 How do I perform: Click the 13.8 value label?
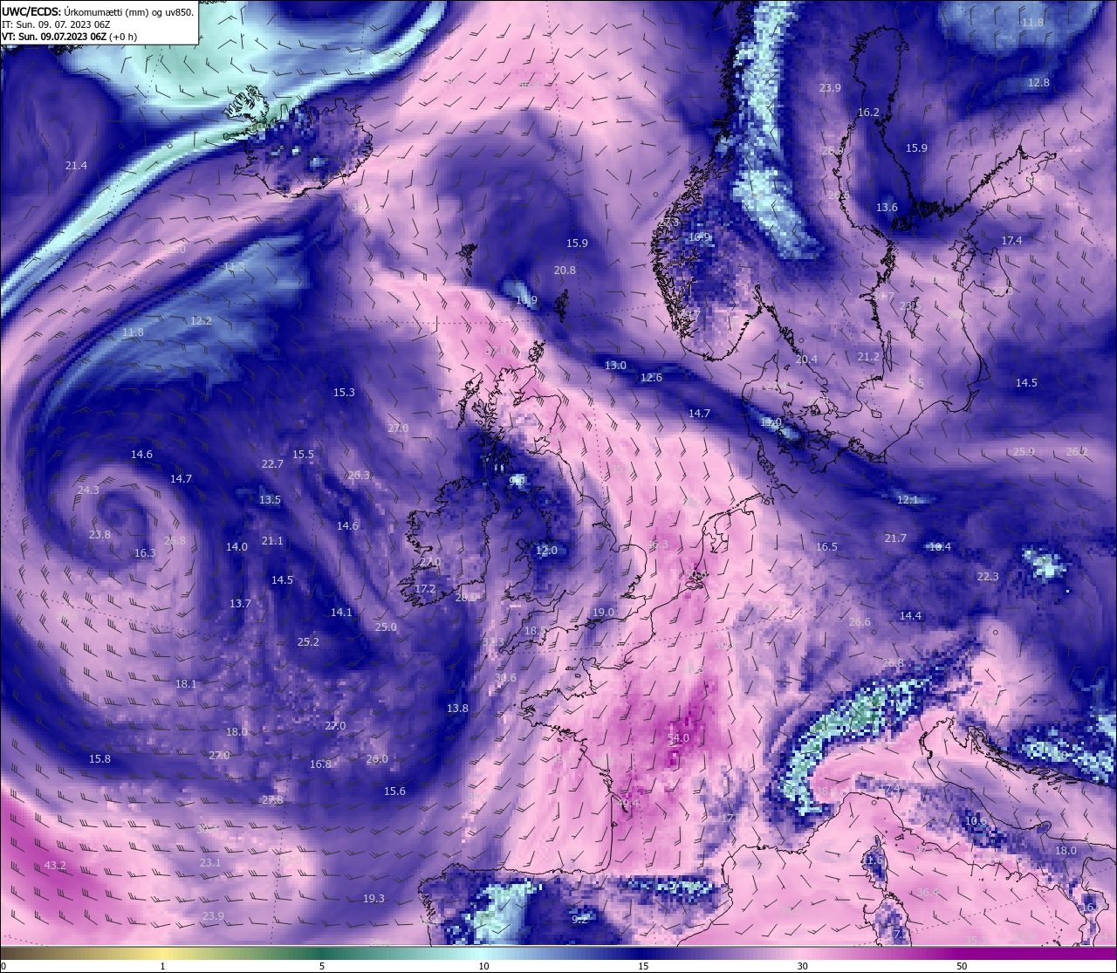(457, 709)
